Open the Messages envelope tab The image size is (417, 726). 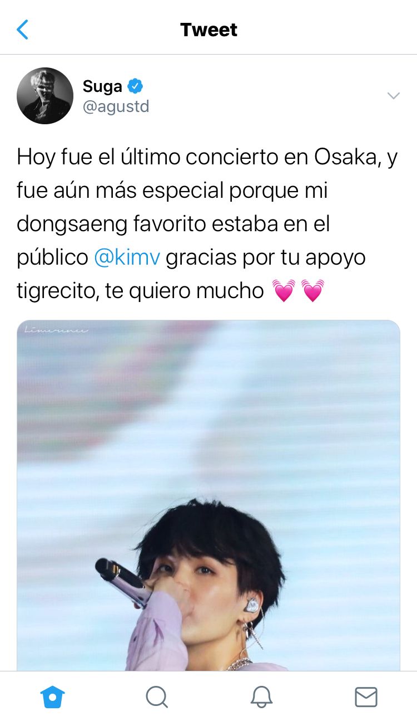[x=365, y=697]
